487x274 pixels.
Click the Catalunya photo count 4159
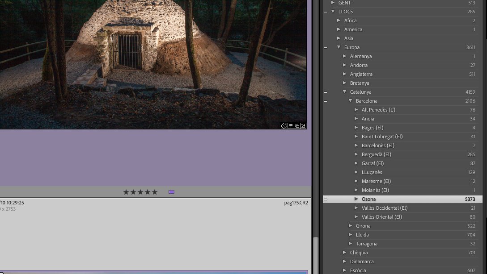pos(470,92)
